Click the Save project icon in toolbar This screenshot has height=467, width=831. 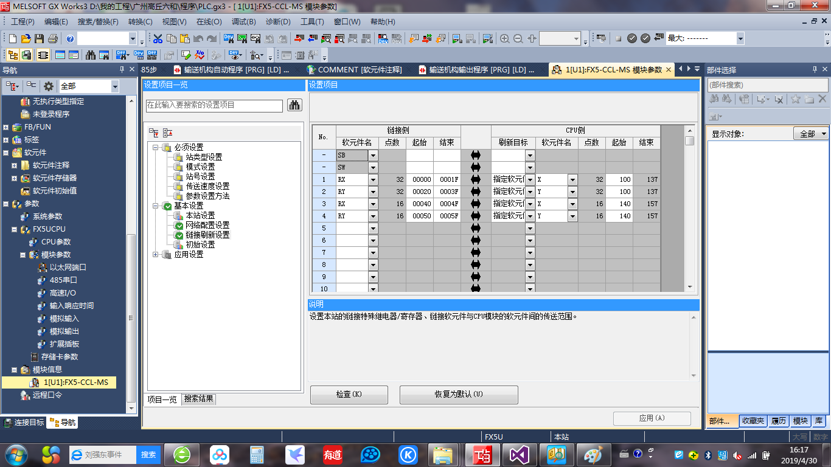coord(39,38)
